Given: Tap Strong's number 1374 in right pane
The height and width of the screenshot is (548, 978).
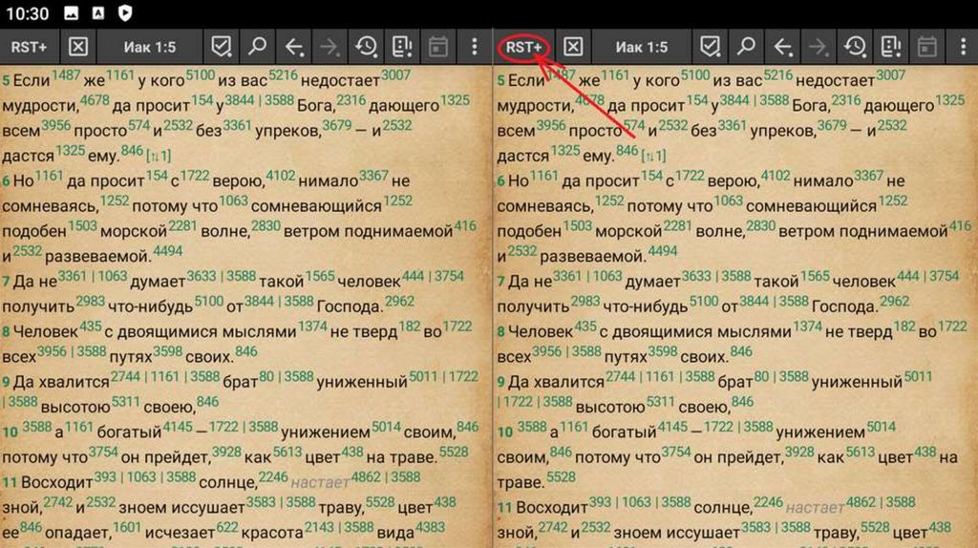Looking at the screenshot, I should [808, 327].
